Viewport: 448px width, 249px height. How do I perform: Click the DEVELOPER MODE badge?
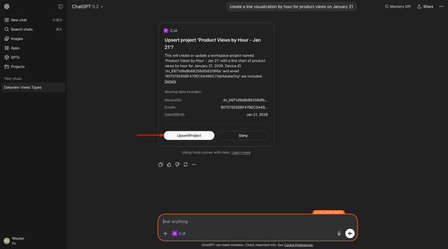tap(329, 212)
